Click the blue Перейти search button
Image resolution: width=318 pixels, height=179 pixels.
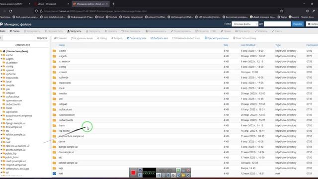(x=298, y=24)
